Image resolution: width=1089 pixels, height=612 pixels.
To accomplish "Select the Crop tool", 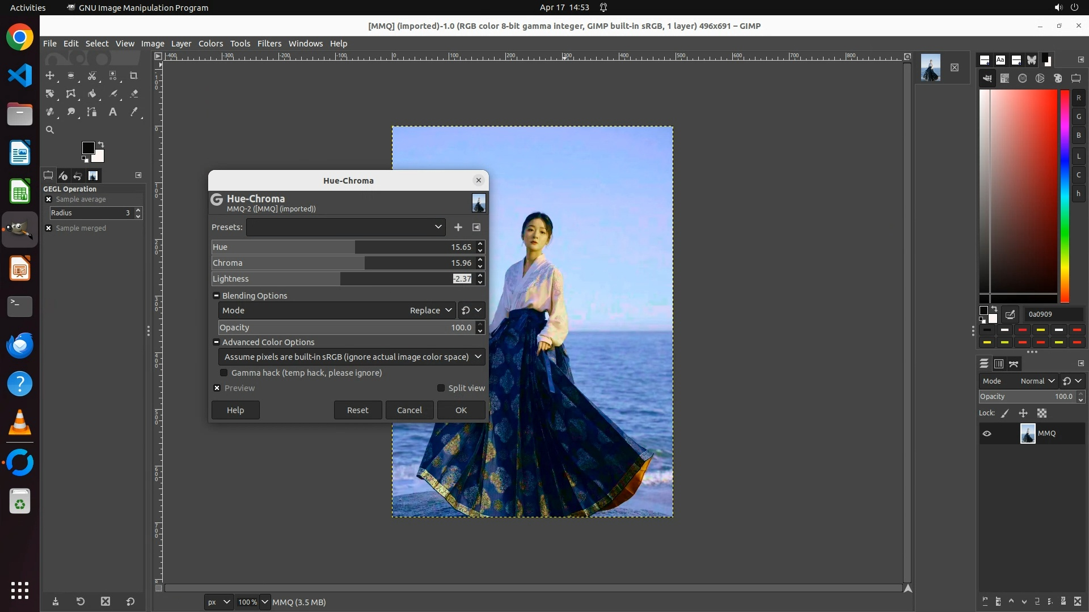I will point(134,75).
